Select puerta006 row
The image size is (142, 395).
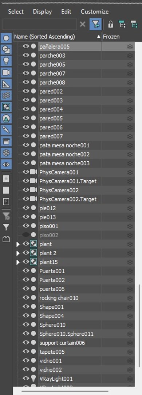coord(52,289)
